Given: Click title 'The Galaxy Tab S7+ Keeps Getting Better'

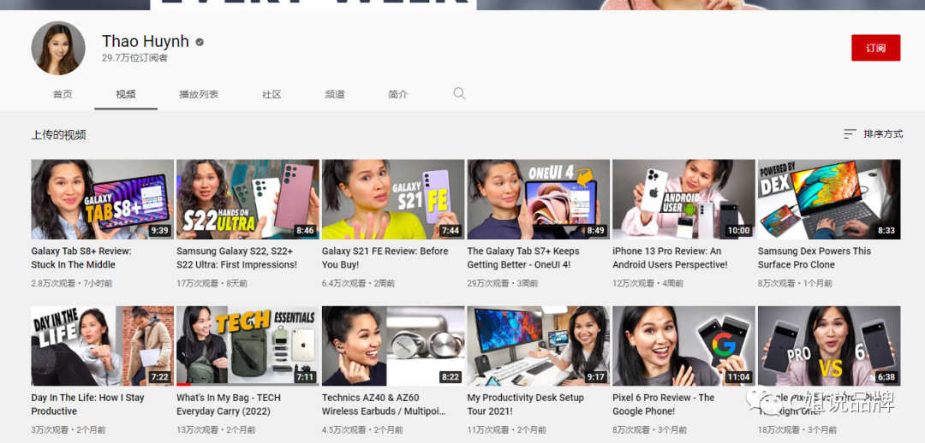Looking at the screenshot, I should pos(523,257).
